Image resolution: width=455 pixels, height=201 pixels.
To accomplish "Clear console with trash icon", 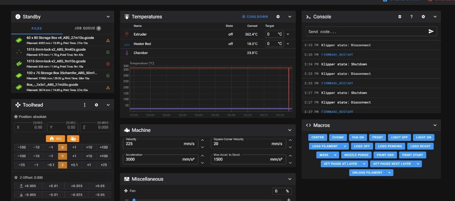I will (x=400, y=17).
